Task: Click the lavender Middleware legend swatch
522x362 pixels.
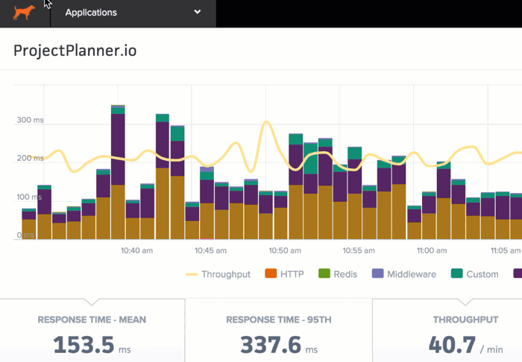Action: [x=378, y=273]
